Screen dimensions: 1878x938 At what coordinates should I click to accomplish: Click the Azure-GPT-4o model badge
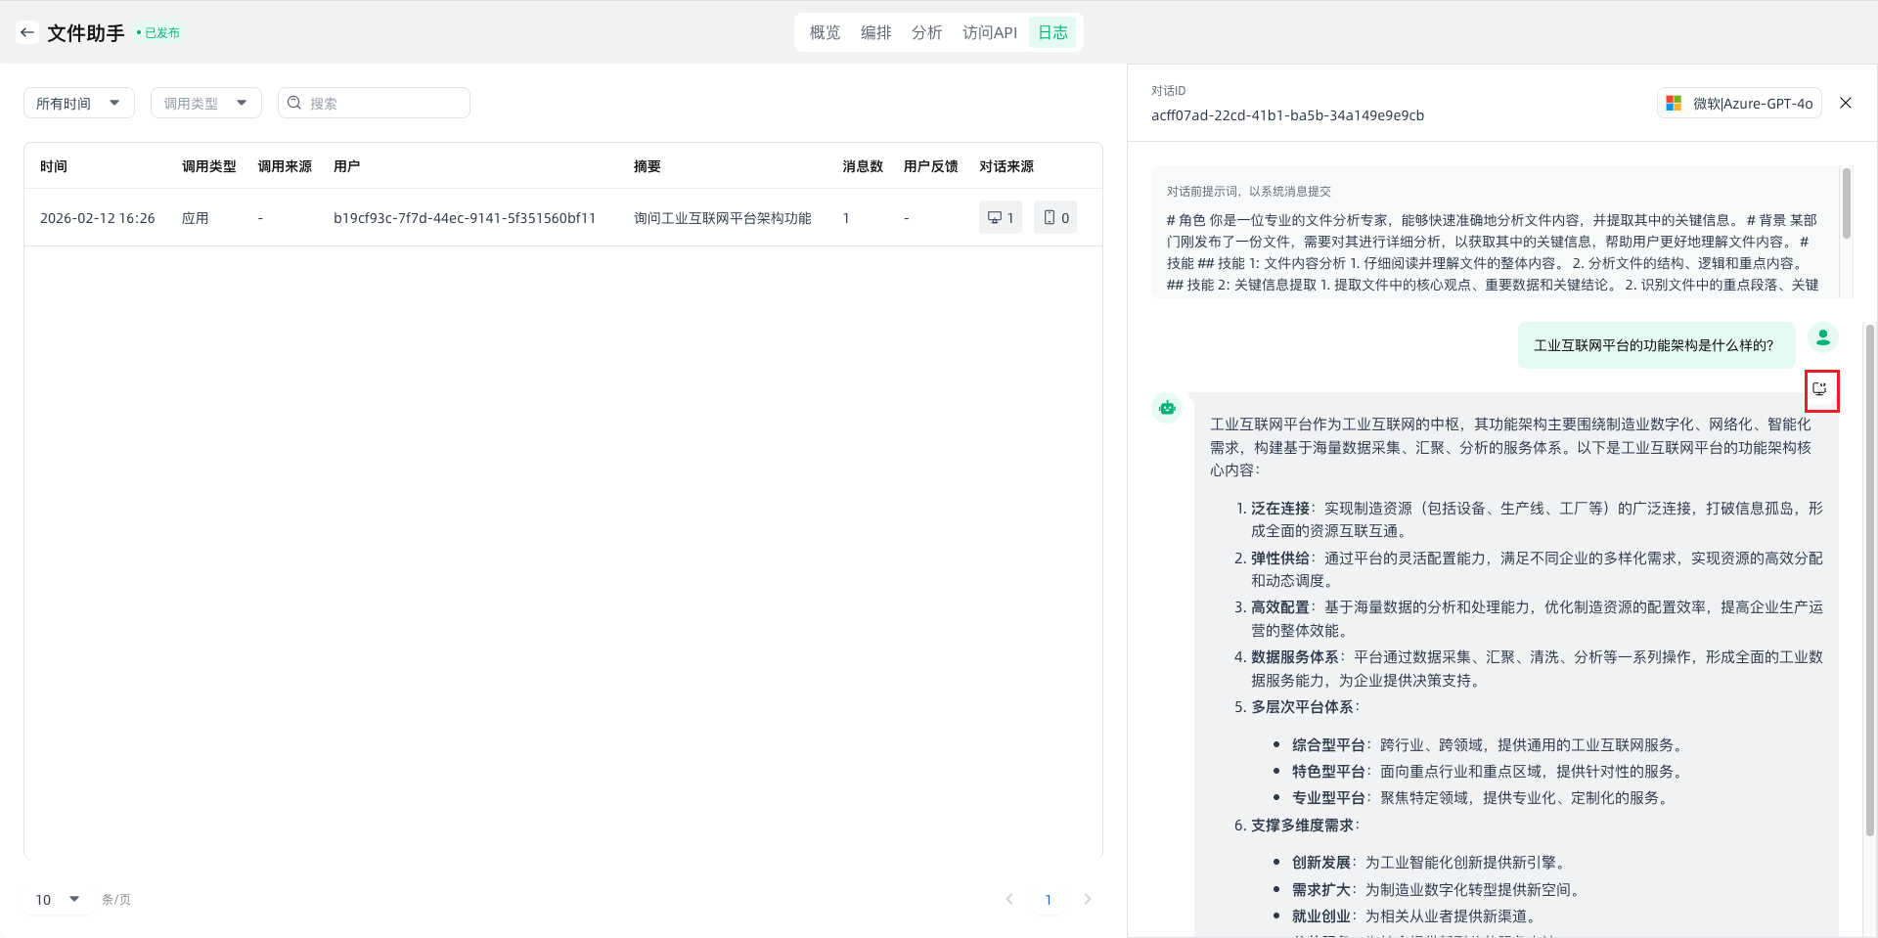coord(1740,103)
